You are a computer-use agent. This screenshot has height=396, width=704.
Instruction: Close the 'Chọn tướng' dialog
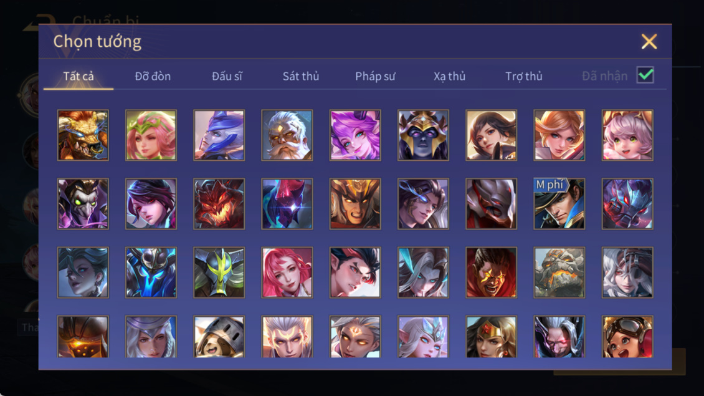click(649, 41)
